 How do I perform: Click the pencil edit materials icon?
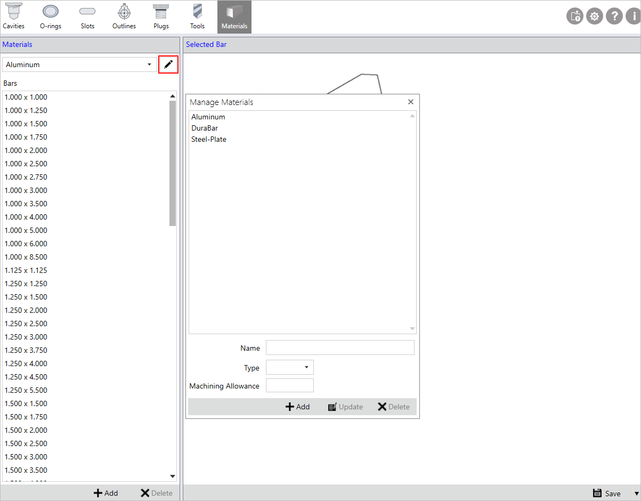(168, 64)
